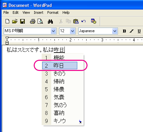Click the Find binoculars icon
Image resolution: width=143 pixels, height=132 pixels.
[x=50, y=21]
